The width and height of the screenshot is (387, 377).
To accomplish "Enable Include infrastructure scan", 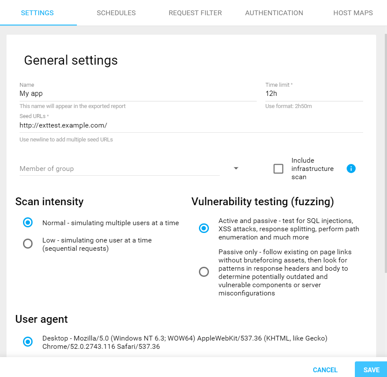I will click(278, 169).
